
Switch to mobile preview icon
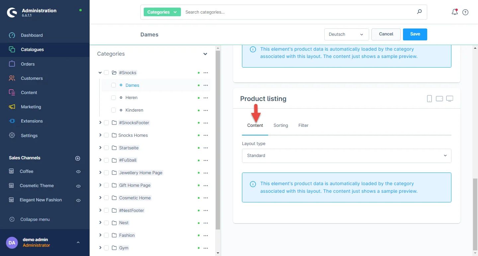click(x=429, y=99)
